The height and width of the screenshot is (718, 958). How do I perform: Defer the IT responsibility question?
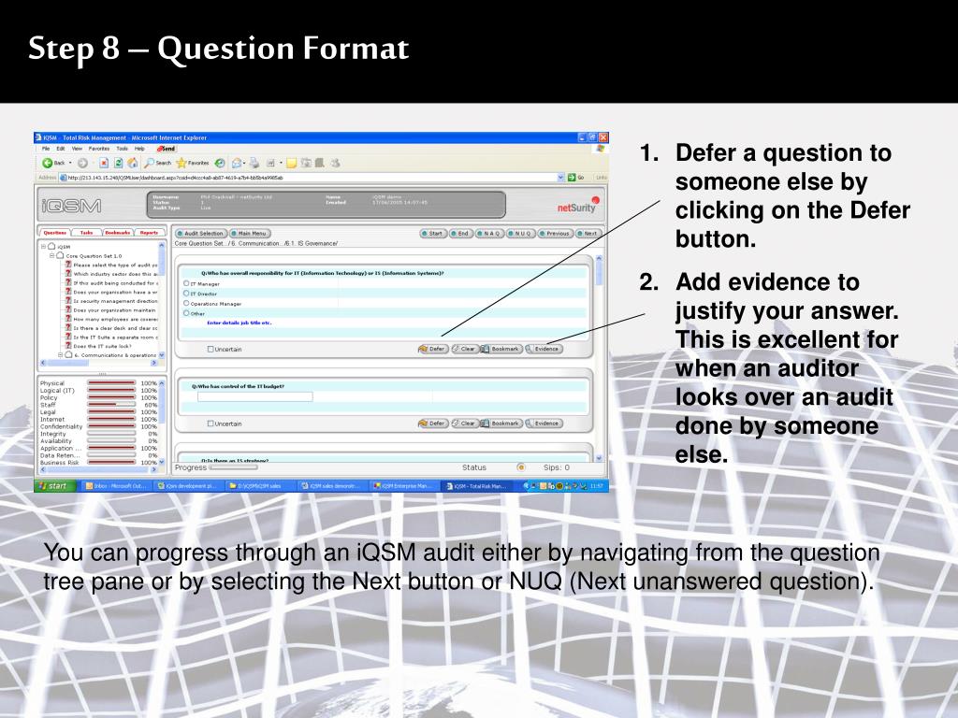click(x=433, y=350)
